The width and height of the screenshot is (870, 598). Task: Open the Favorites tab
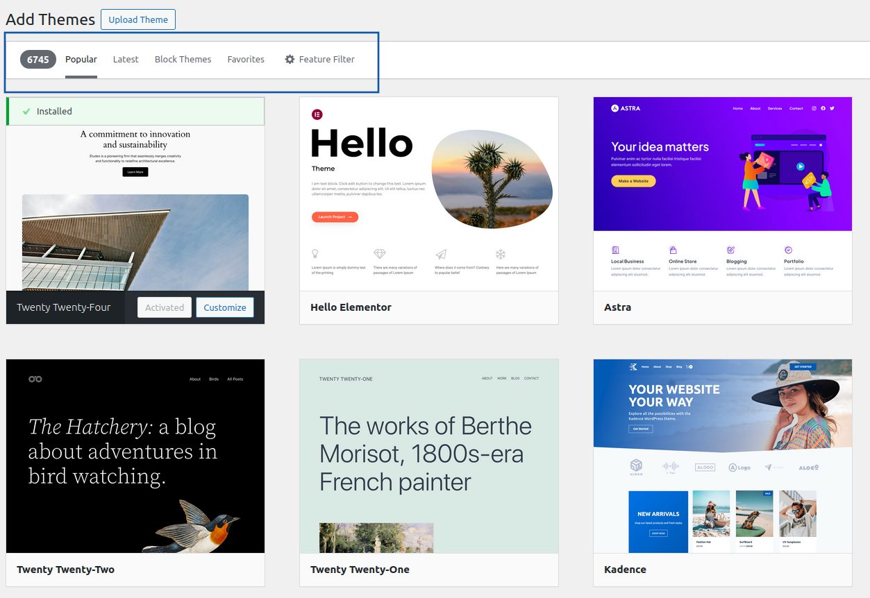[x=246, y=59]
